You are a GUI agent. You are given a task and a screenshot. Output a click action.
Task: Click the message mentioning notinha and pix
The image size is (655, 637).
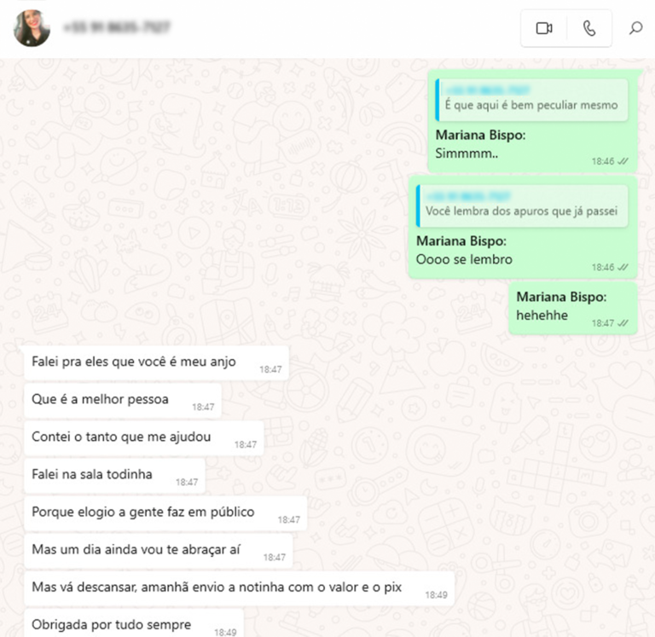coord(240,588)
